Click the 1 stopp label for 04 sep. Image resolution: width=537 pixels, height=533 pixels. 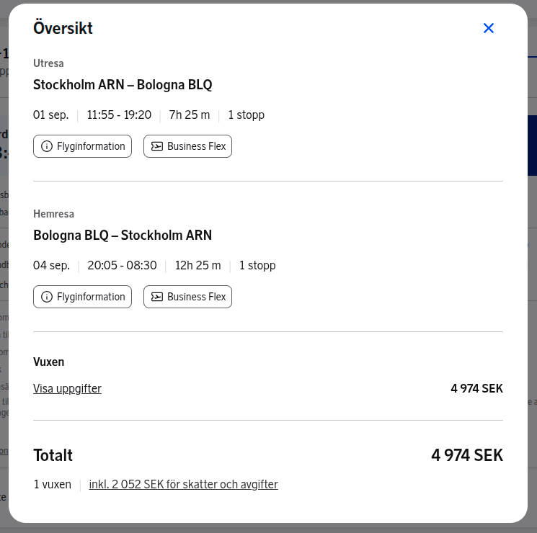tap(257, 265)
